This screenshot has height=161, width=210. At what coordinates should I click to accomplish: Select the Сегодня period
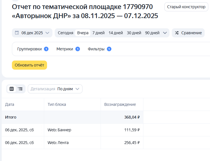click(x=65, y=33)
